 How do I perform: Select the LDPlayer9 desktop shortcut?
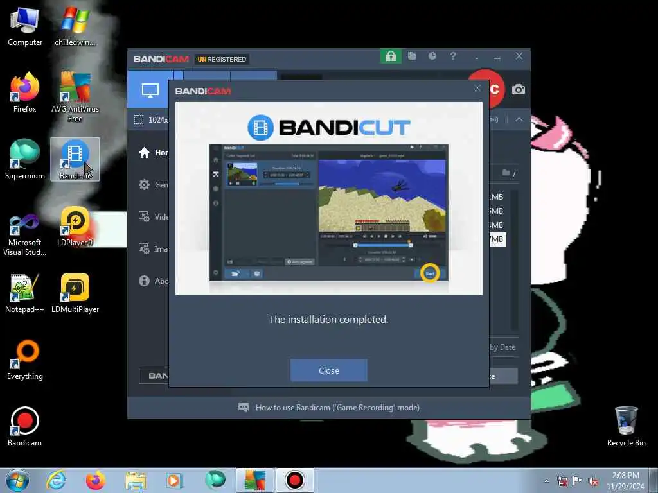pyautogui.click(x=75, y=227)
